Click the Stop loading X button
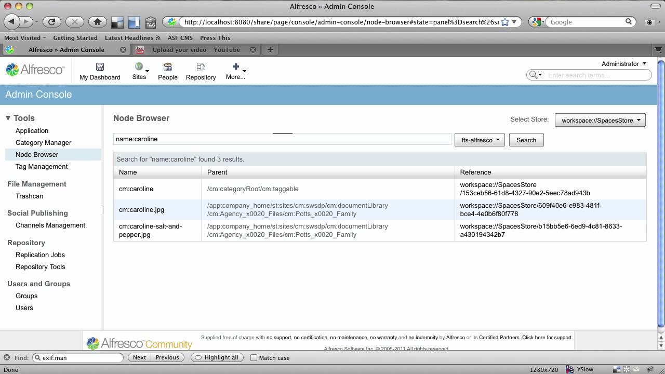Screen dimensions: 665x374 click(75, 22)
